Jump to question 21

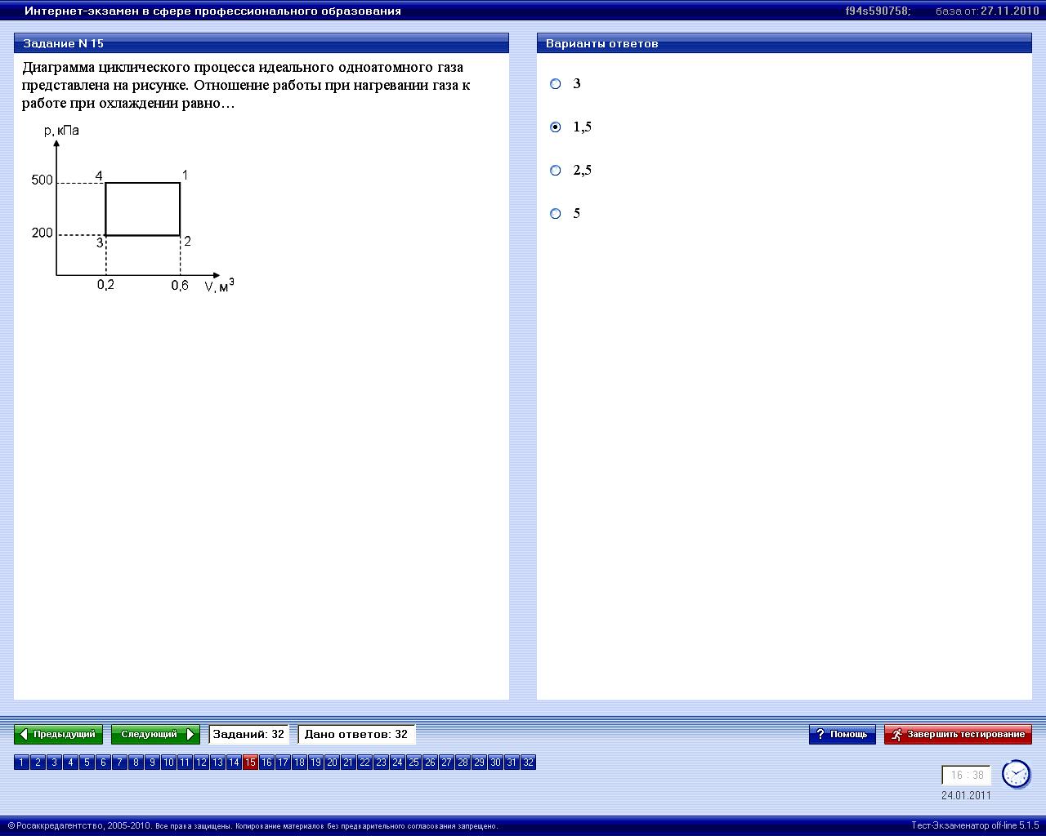tap(348, 763)
